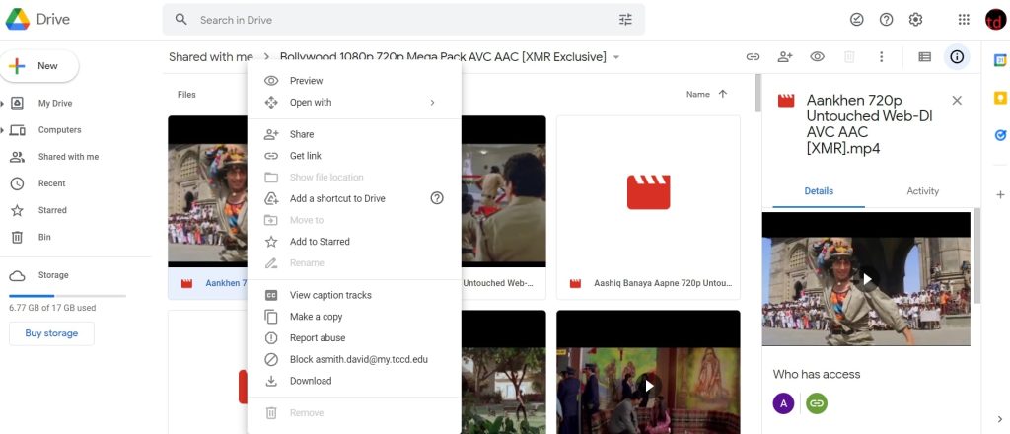The image size is (1010, 434).
Task: Open the account avatar menu
Action: coord(995,20)
